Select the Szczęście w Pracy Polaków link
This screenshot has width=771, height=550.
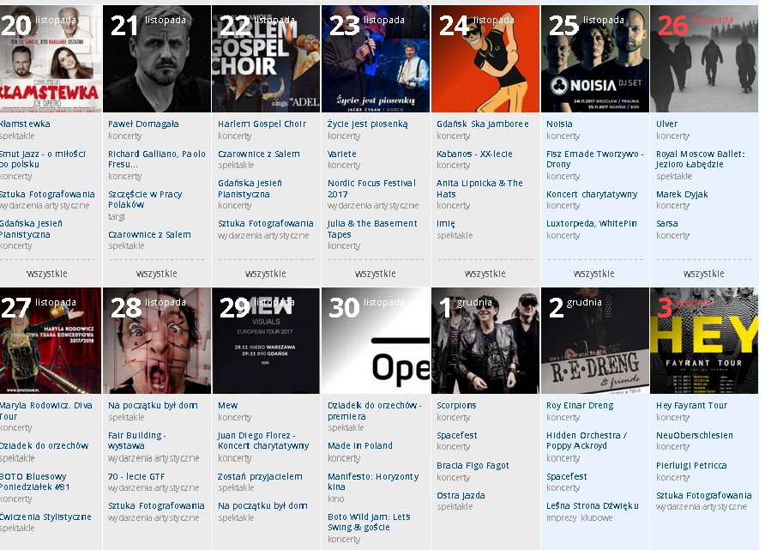pyautogui.click(x=145, y=199)
